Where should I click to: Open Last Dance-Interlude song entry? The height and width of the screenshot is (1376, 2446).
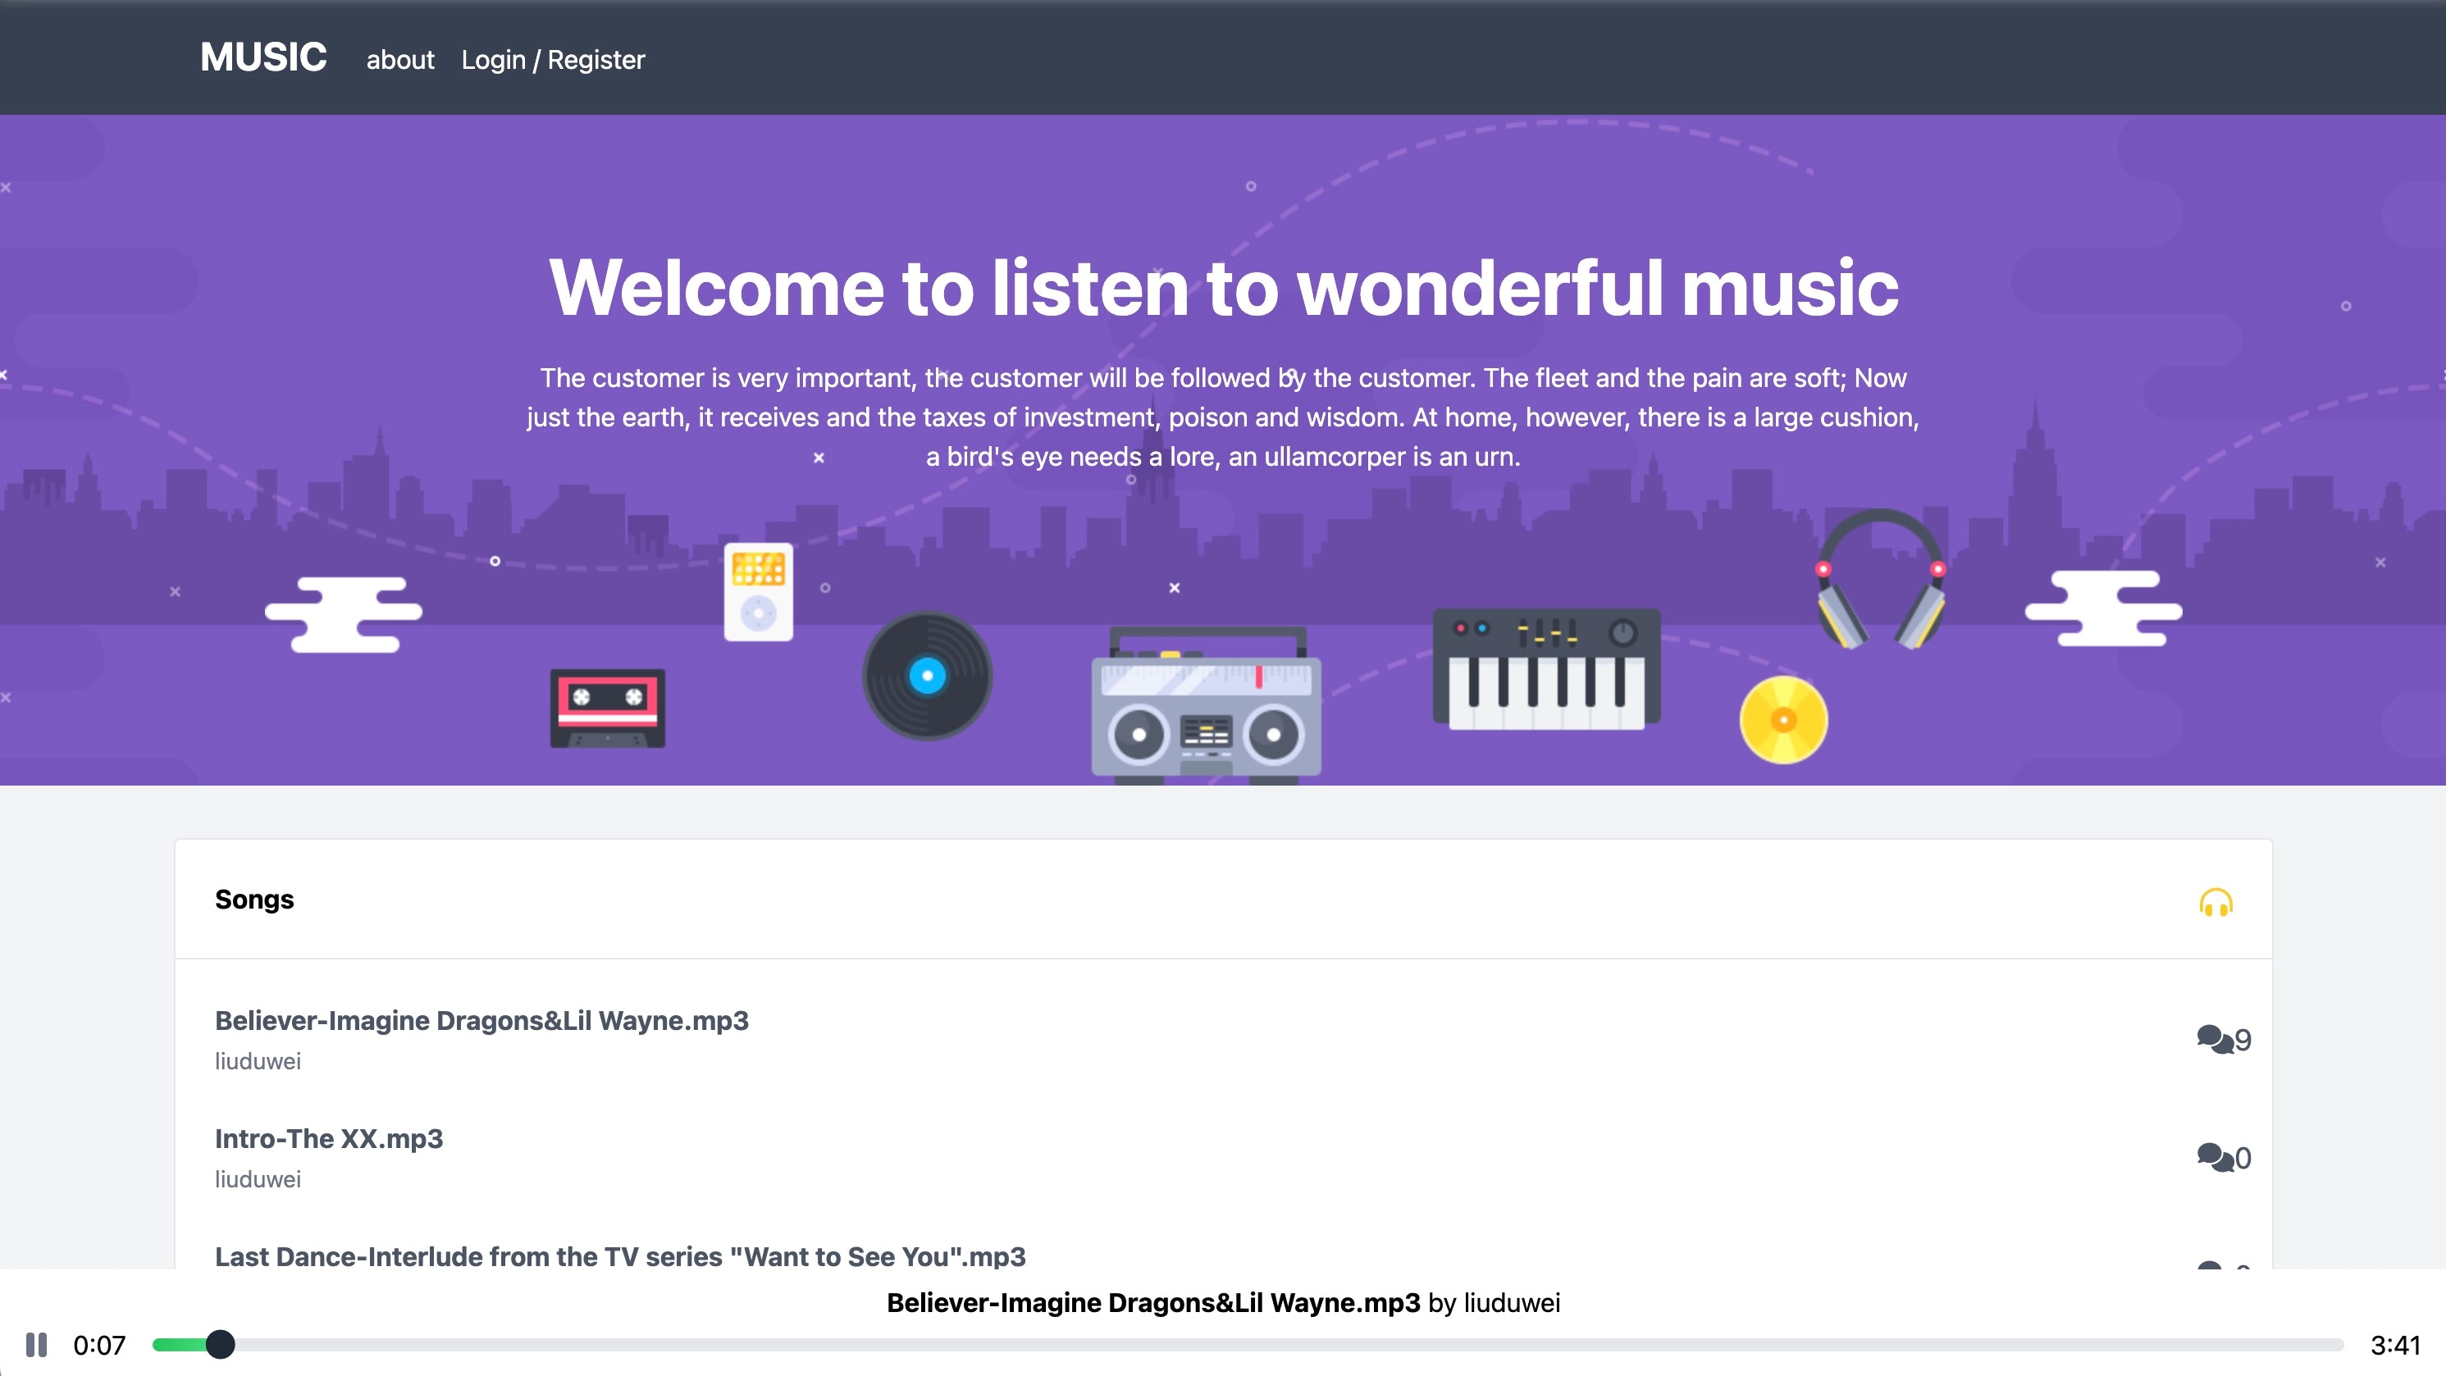click(620, 1255)
